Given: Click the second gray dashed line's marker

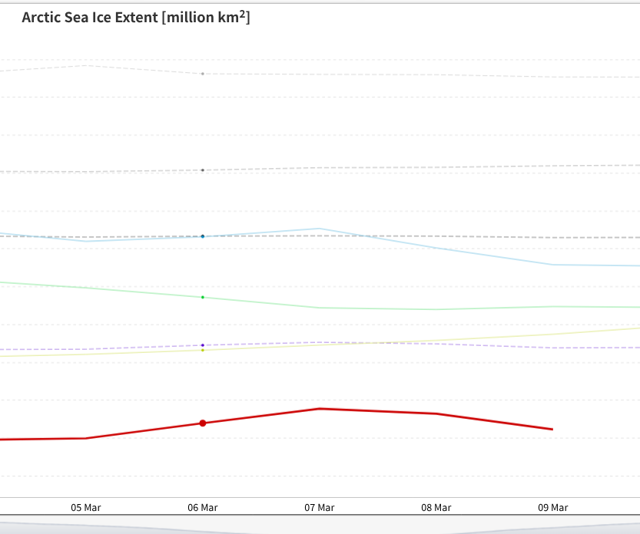Looking at the screenshot, I should (203, 170).
